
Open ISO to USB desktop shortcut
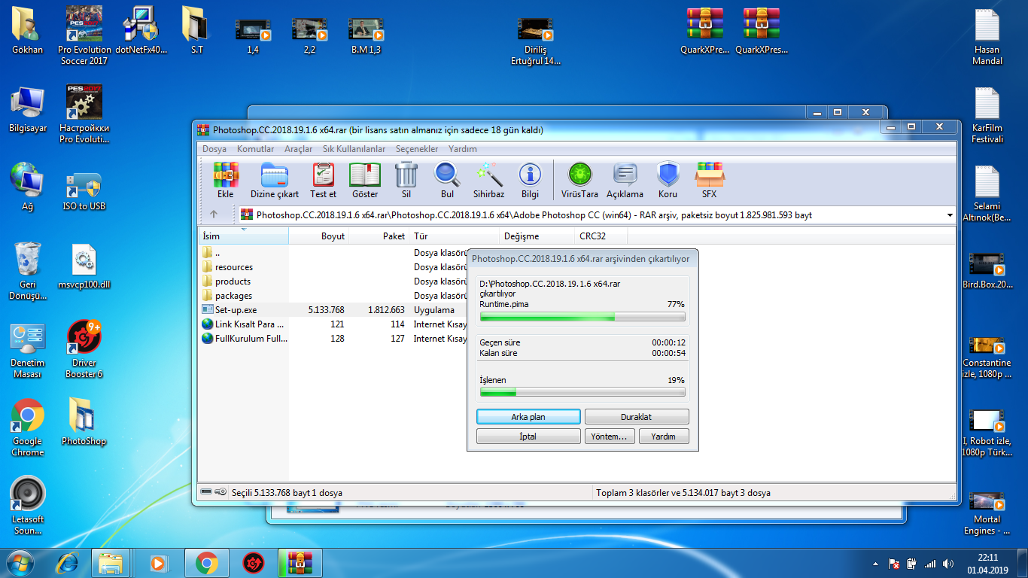pos(84,193)
